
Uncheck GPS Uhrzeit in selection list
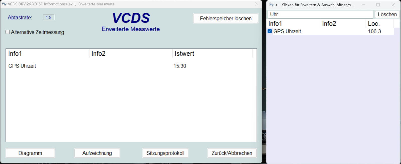point(270,31)
